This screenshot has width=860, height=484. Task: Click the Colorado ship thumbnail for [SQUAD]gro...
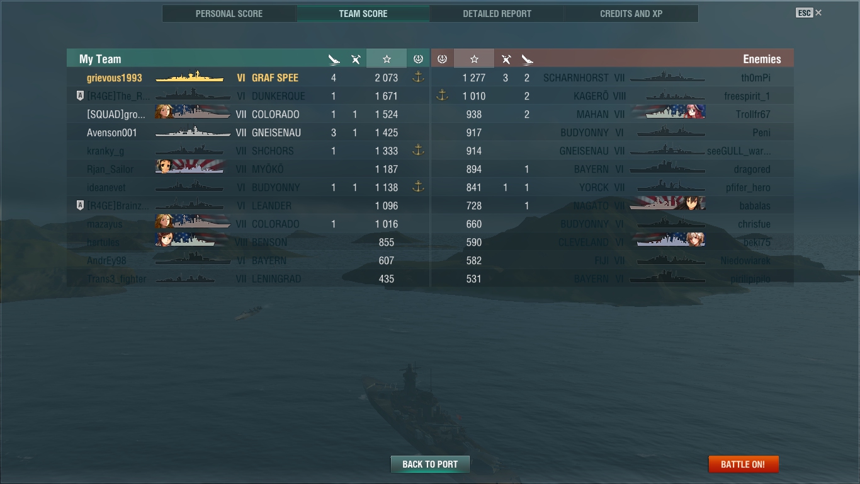[193, 114]
